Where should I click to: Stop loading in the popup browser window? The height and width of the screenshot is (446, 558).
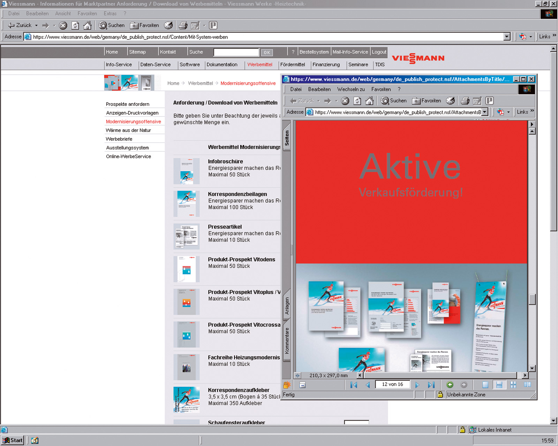345,101
